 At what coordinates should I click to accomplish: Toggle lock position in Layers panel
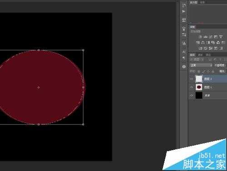[208, 71]
